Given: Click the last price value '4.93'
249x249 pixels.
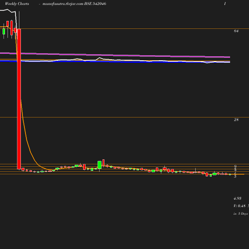Looking at the screenshot, I should click(238, 198).
